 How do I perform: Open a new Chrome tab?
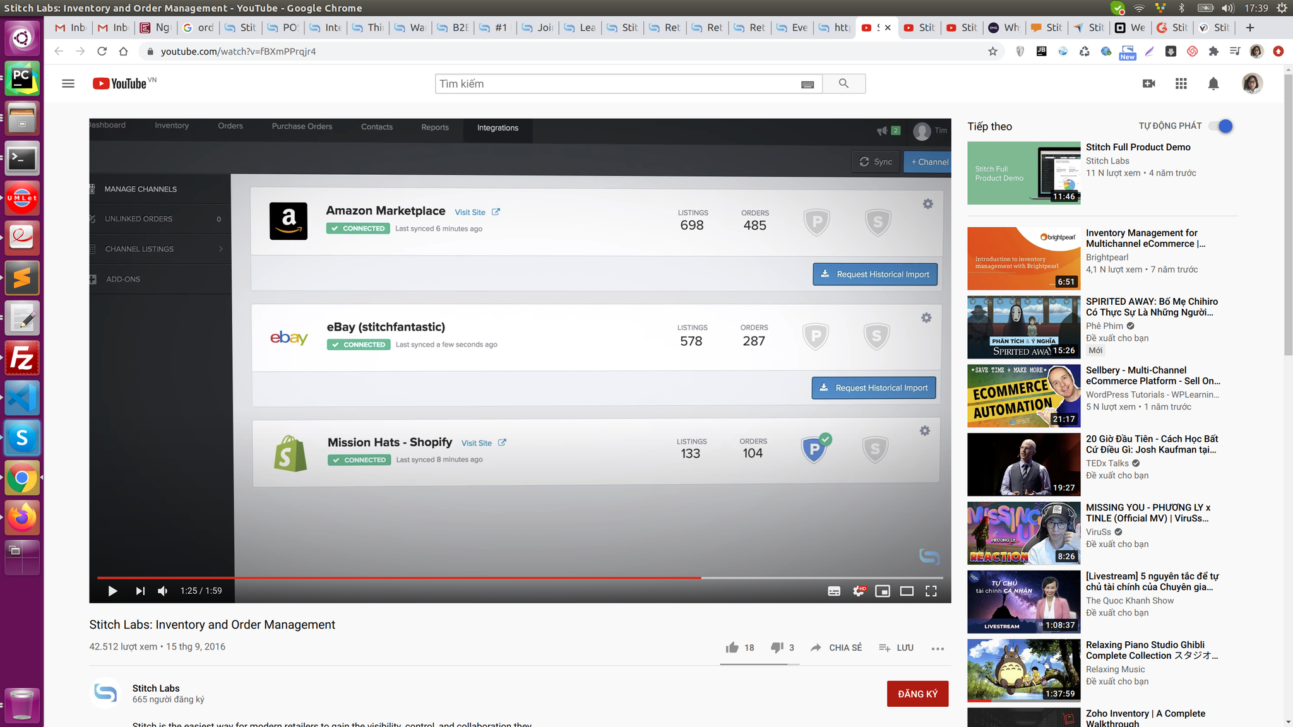coord(1250,27)
